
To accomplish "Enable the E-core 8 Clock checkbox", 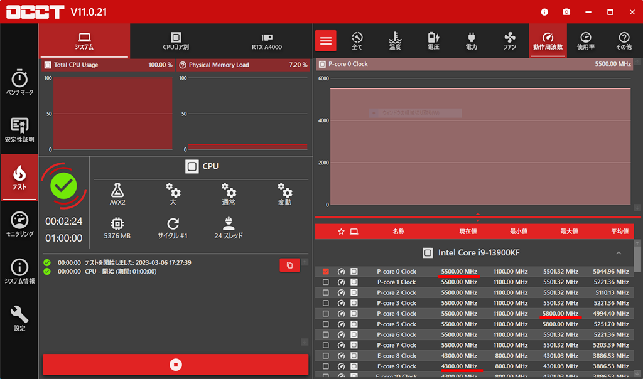I will [x=325, y=356].
